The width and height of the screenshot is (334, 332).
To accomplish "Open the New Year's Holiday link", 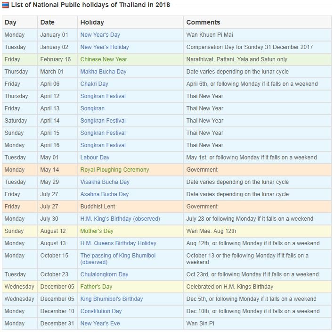I will [x=104, y=47].
